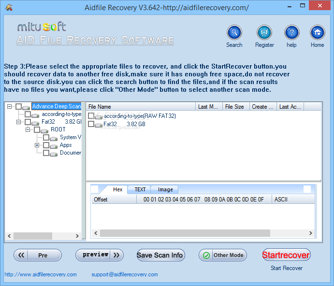The image size is (334, 286).
Task: Check the ROOT folder checkbox
Action: tap(37, 129)
